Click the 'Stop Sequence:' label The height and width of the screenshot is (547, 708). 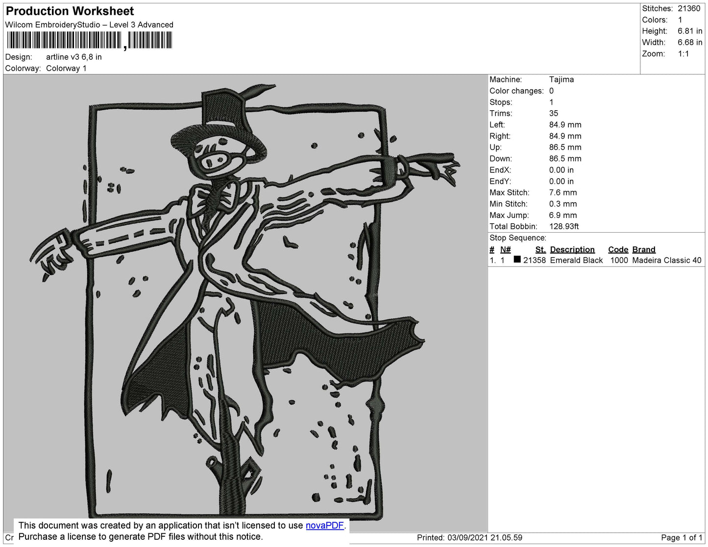pyautogui.click(x=518, y=238)
